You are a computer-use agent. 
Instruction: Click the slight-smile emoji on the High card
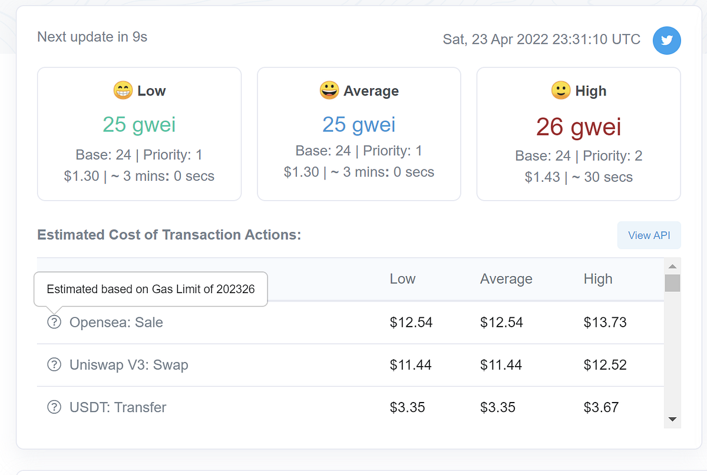pos(561,90)
